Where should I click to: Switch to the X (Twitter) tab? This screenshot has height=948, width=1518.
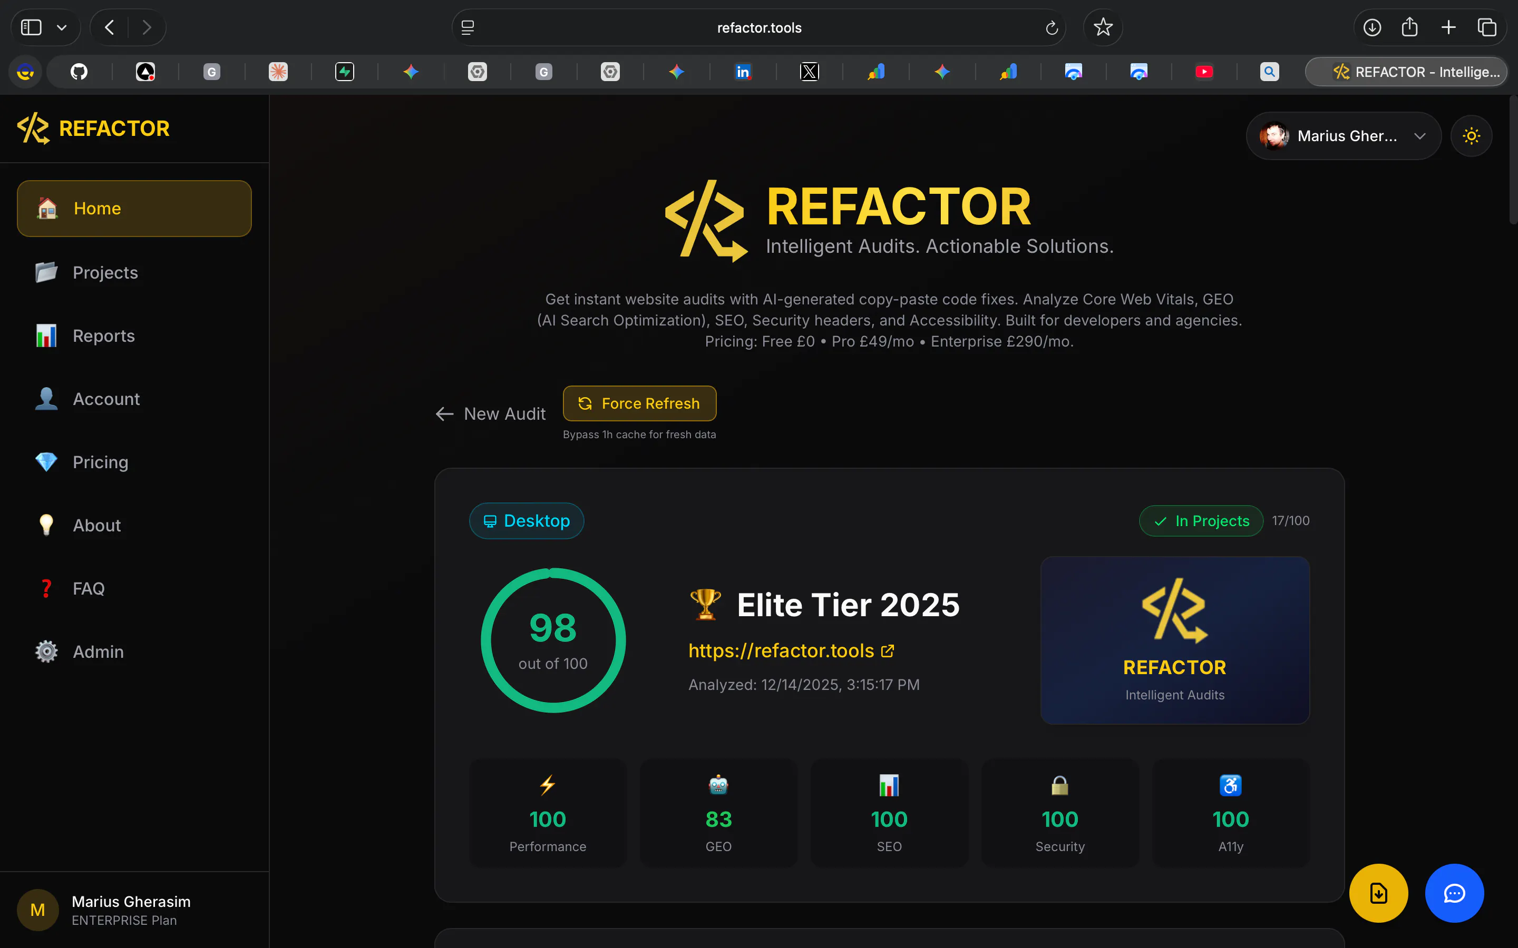[809, 72]
